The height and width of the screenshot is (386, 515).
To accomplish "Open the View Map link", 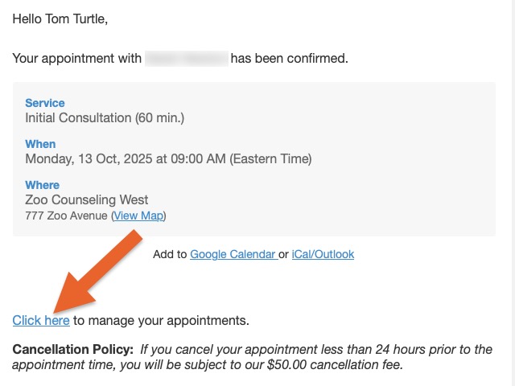I will pyautogui.click(x=138, y=216).
